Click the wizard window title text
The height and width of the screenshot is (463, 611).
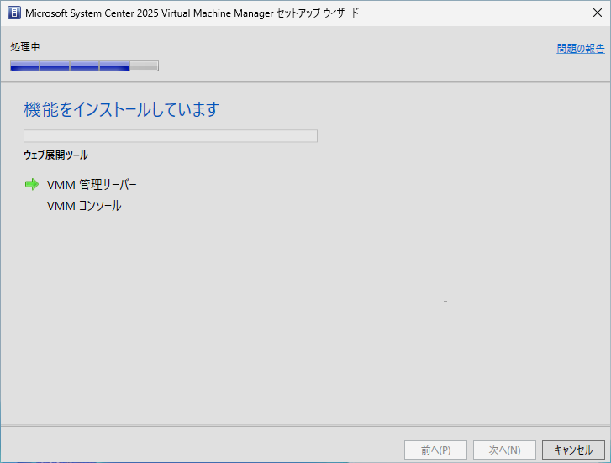pyautogui.click(x=192, y=13)
